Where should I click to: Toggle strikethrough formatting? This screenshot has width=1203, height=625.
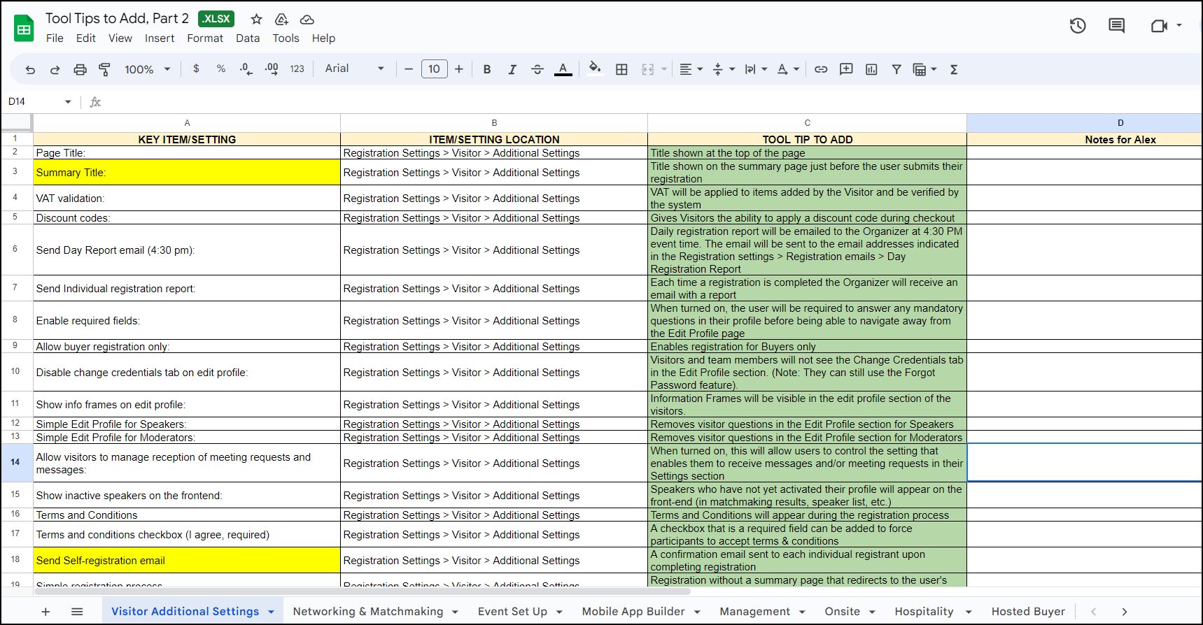[x=537, y=69]
